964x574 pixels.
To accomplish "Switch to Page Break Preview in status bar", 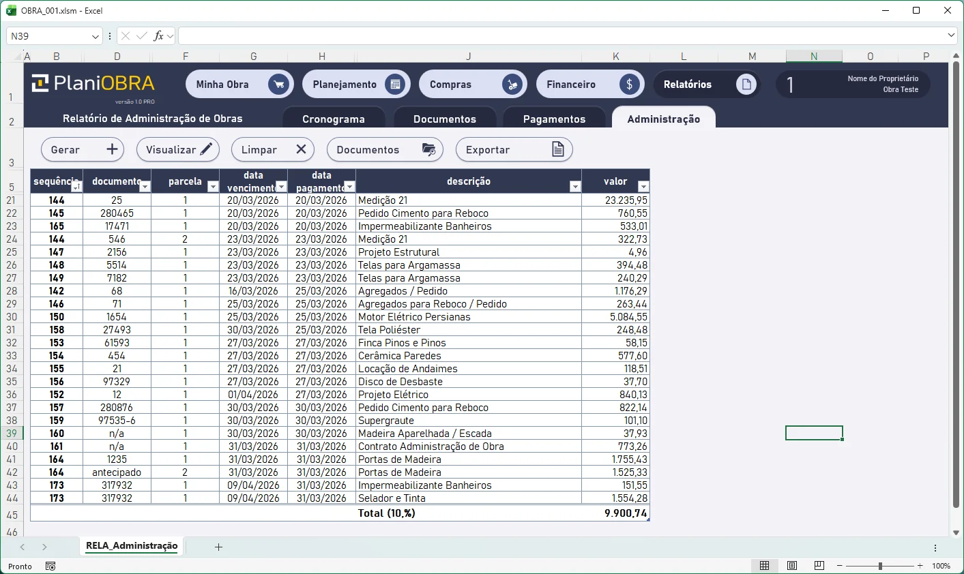I will pos(819,566).
